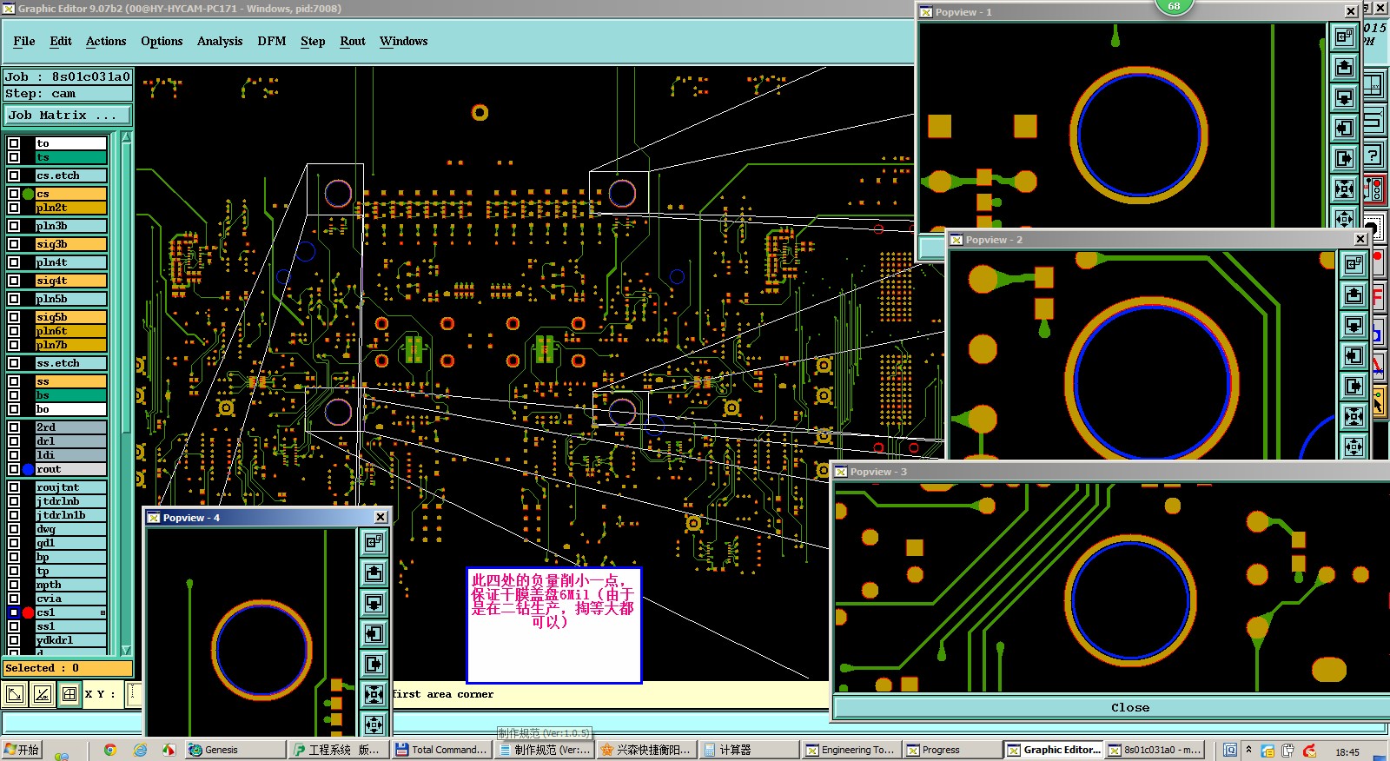Click the Selected : 0 status field
This screenshot has width=1390, height=761.
pos(68,668)
